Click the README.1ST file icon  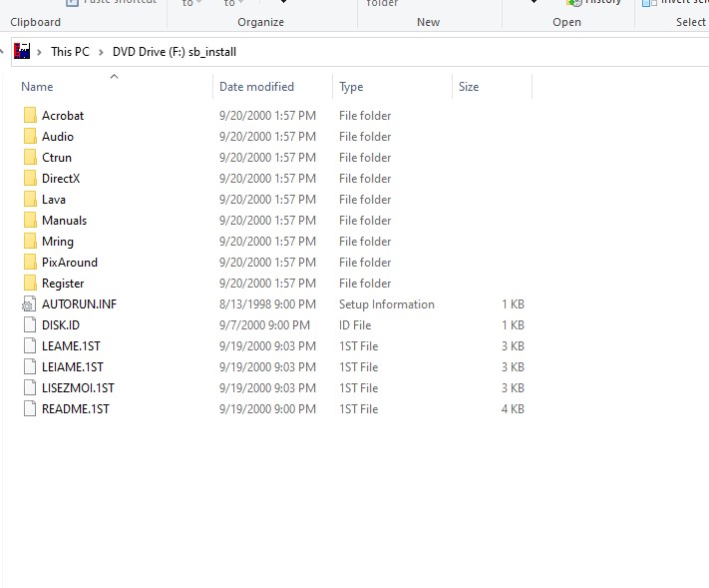(29, 409)
